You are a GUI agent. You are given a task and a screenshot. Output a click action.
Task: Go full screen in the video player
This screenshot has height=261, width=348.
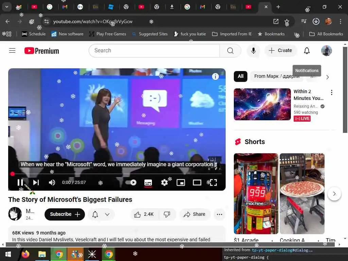click(213, 182)
